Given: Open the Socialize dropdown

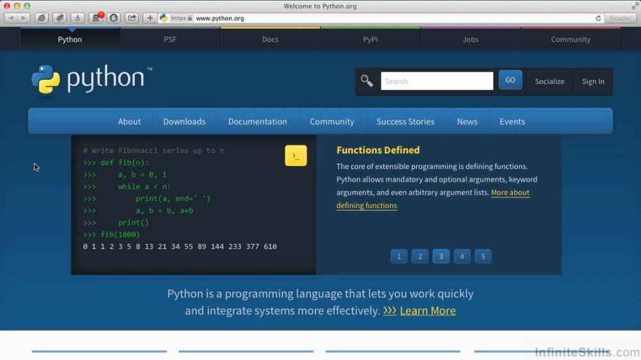Looking at the screenshot, I should [x=549, y=81].
